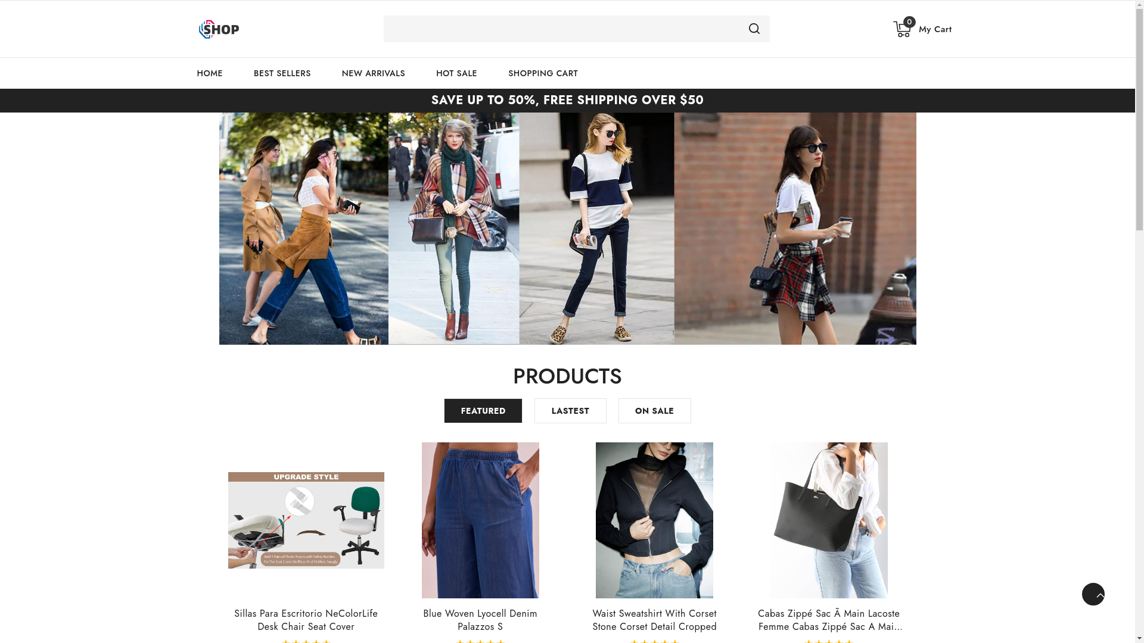Open HOT SALE menu item
This screenshot has height=643, width=1144.
tap(456, 73)
